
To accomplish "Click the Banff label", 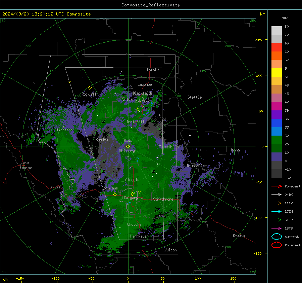I will (x=55, y=188).
